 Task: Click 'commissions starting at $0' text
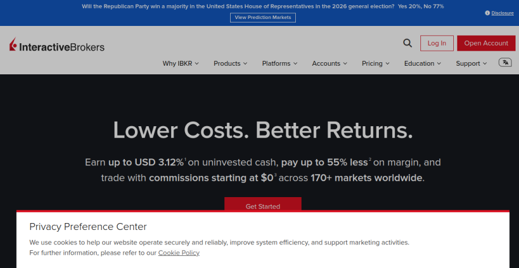pos(211,178)
